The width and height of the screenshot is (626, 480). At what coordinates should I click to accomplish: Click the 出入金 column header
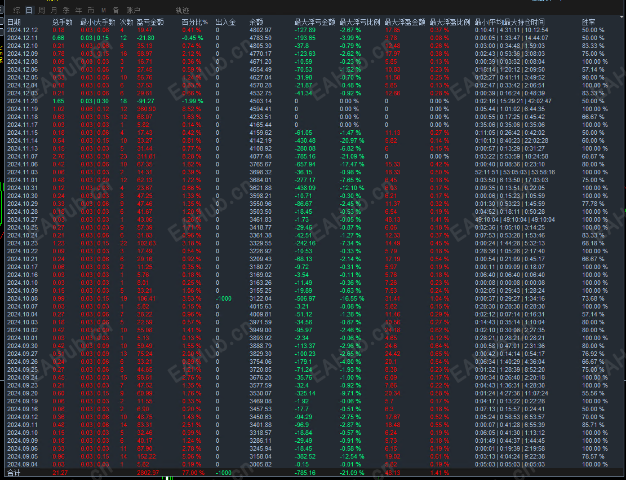[225, 22]
